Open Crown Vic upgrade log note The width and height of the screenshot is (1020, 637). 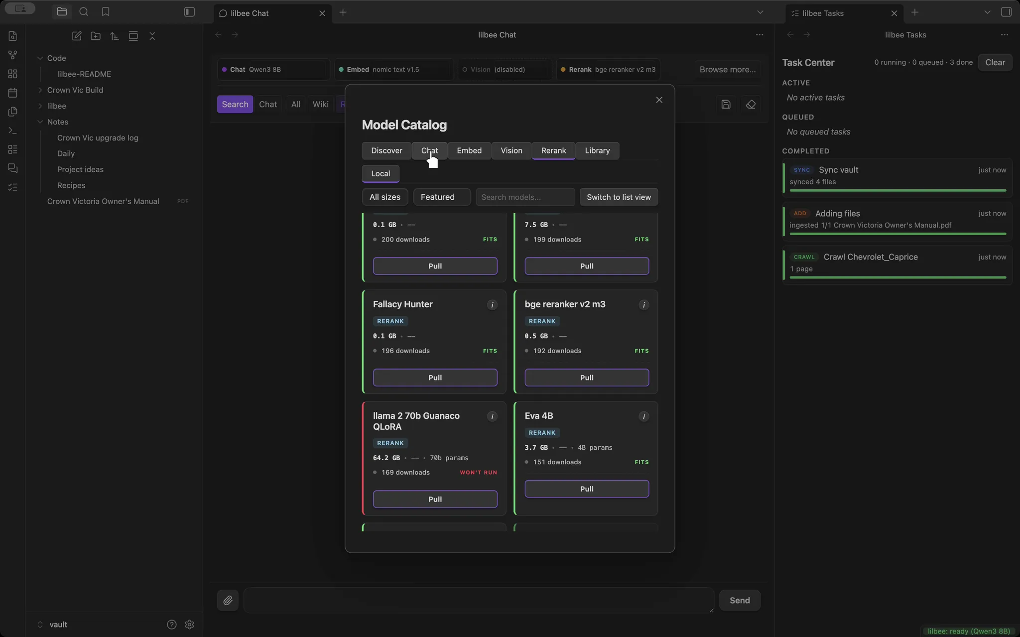click(x=98, y=137)
